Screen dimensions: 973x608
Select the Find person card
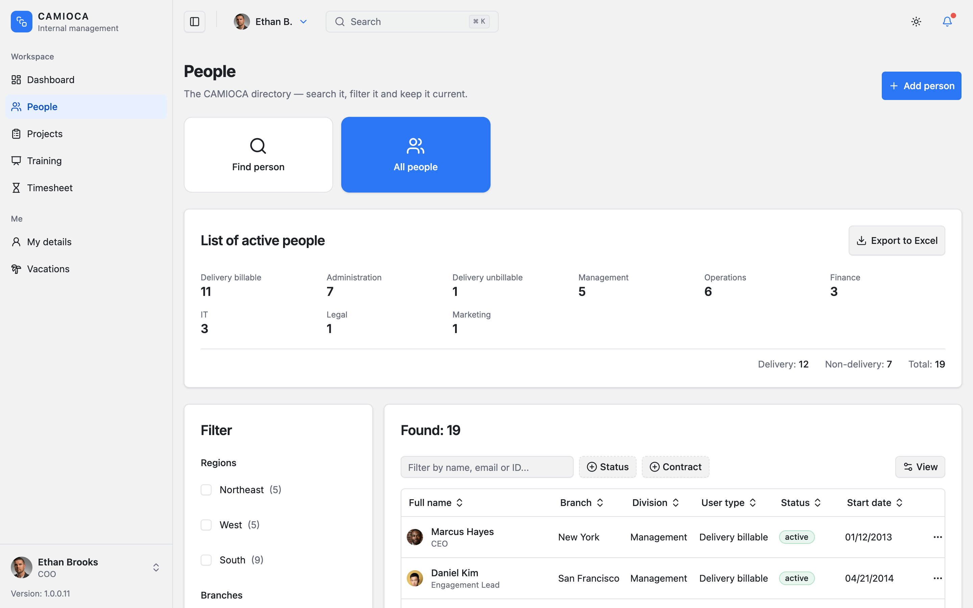click(258, 154)
